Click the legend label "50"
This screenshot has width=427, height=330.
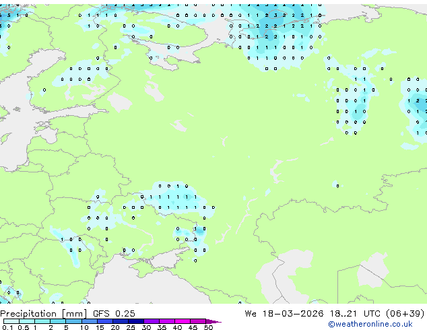click(208, 327)
